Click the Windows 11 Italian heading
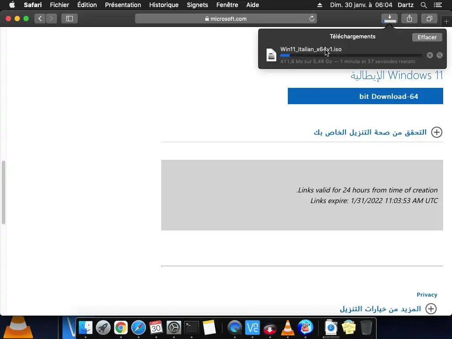452x339 pixels. [396, 75]
